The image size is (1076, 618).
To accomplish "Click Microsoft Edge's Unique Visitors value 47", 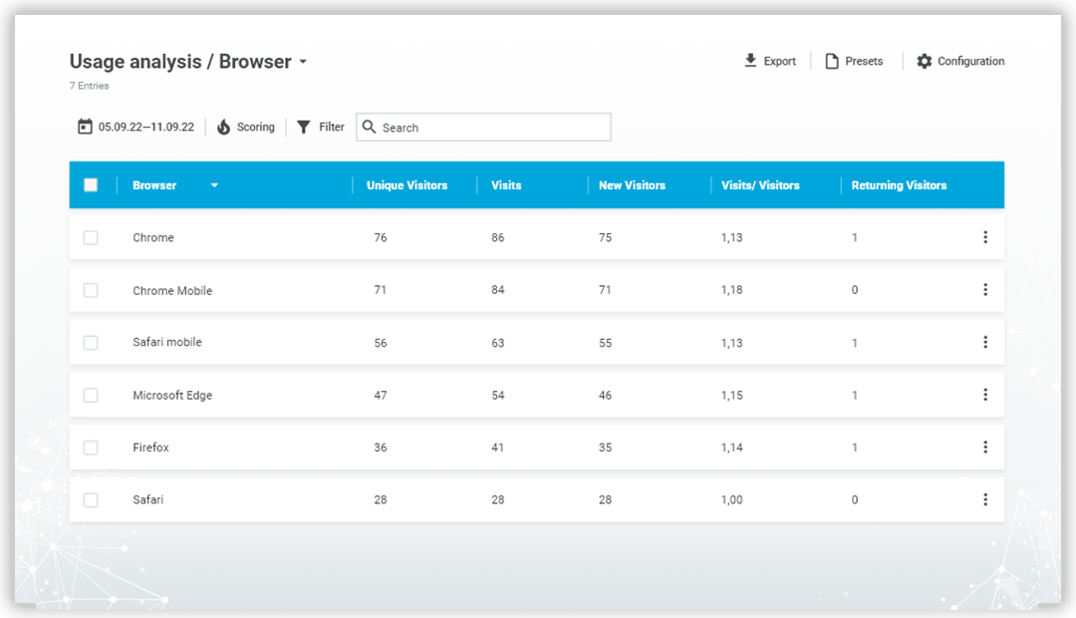I will click(x=381, y=395).
